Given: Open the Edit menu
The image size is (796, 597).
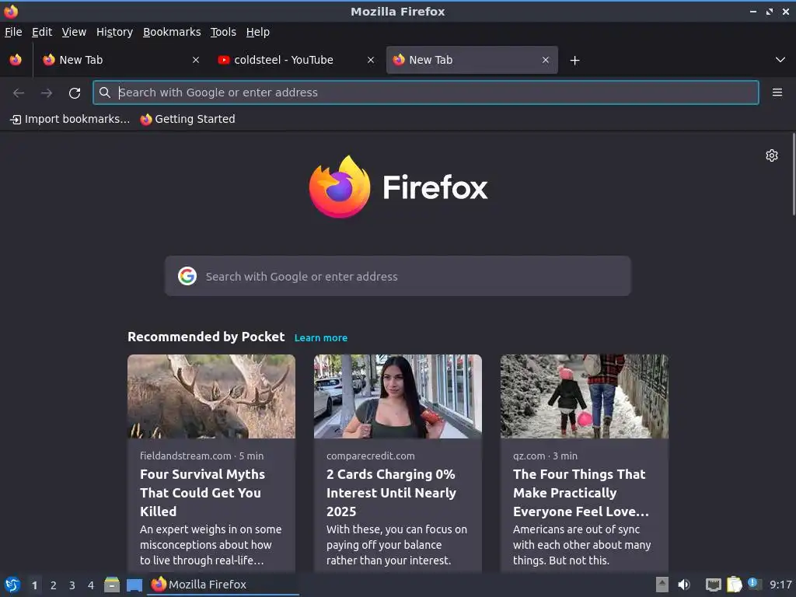Looking at the screenshot, I should (x=42, y=32).
